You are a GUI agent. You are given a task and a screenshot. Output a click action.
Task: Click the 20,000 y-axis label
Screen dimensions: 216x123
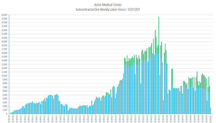(x=4, y=38)
